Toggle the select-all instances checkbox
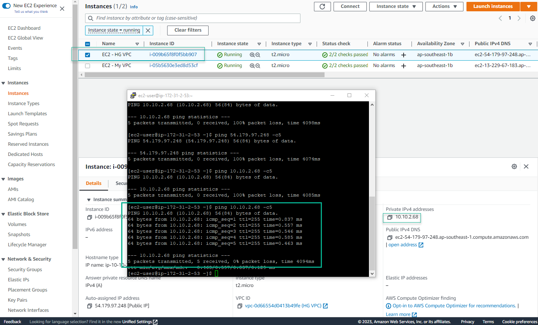The height and width of the screenshot is (325, 538). [x=87, y=44]
